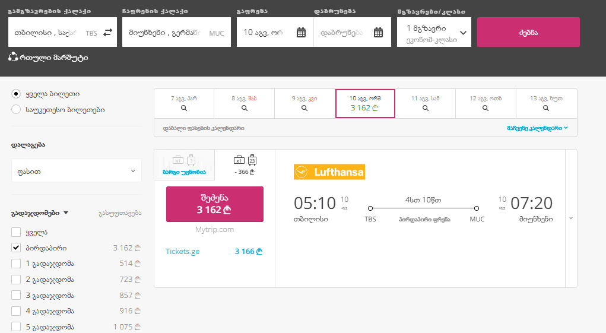Screen dimensions: 606x333
Task: Search prices for 7 აგვ date
Action: 184,108
